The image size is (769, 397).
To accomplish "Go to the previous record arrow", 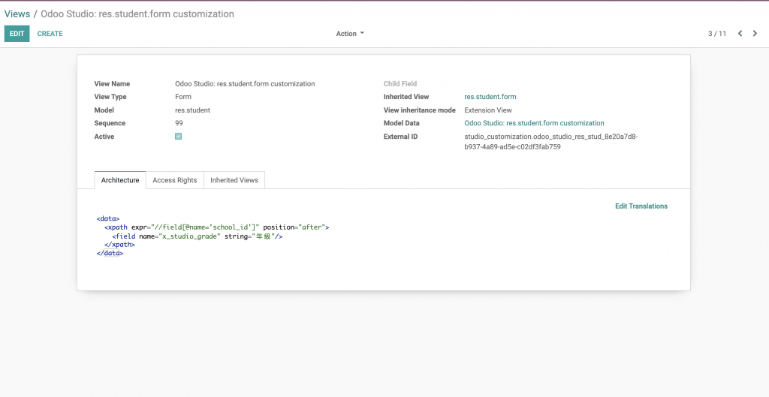I will (x=740, y=34).
